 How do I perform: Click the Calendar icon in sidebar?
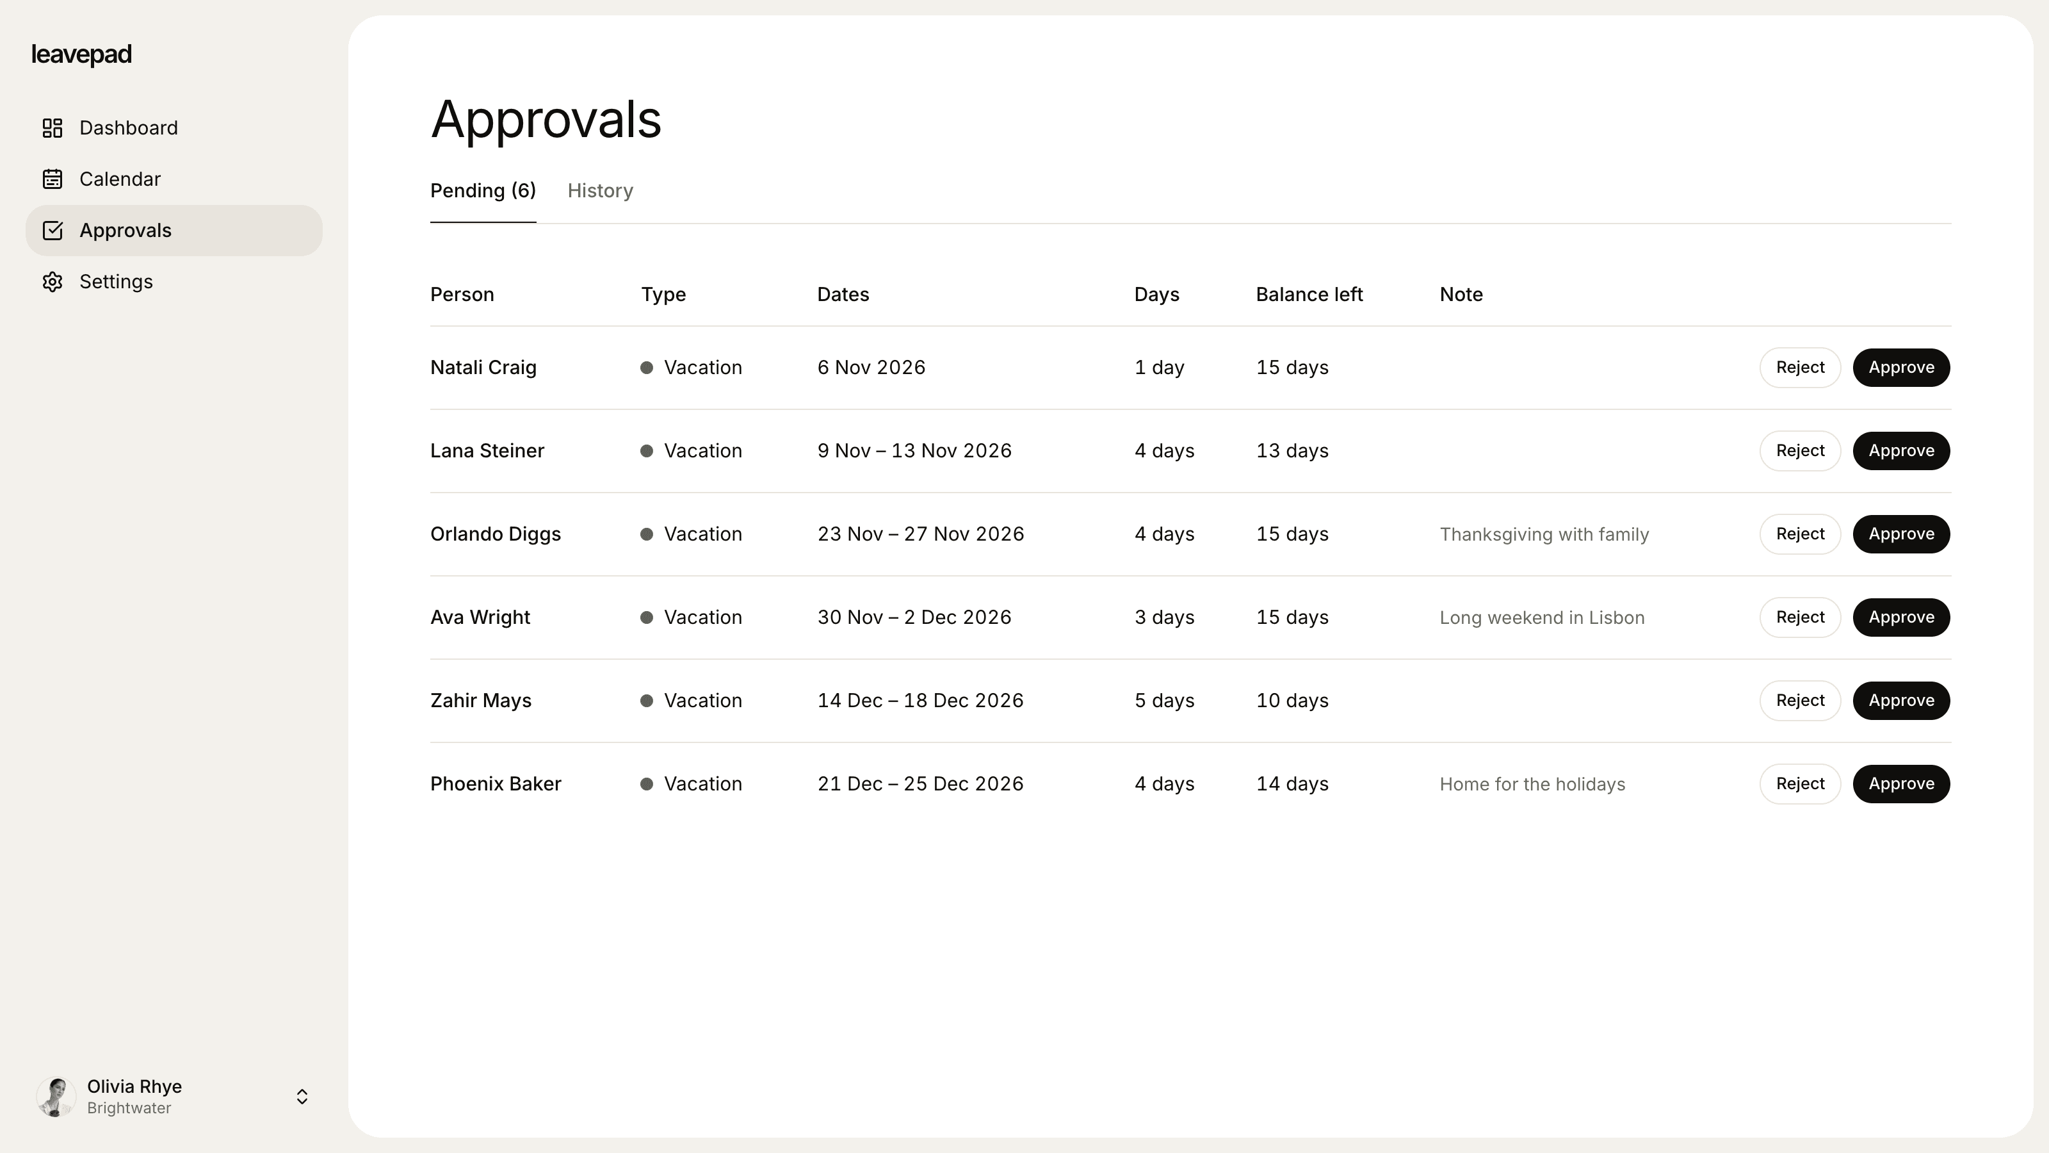[53, 179]
